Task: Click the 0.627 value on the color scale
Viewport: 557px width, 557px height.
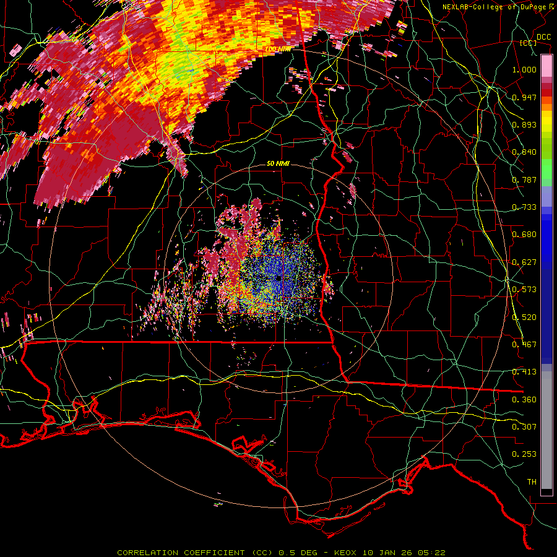Action: coord(524,262)
